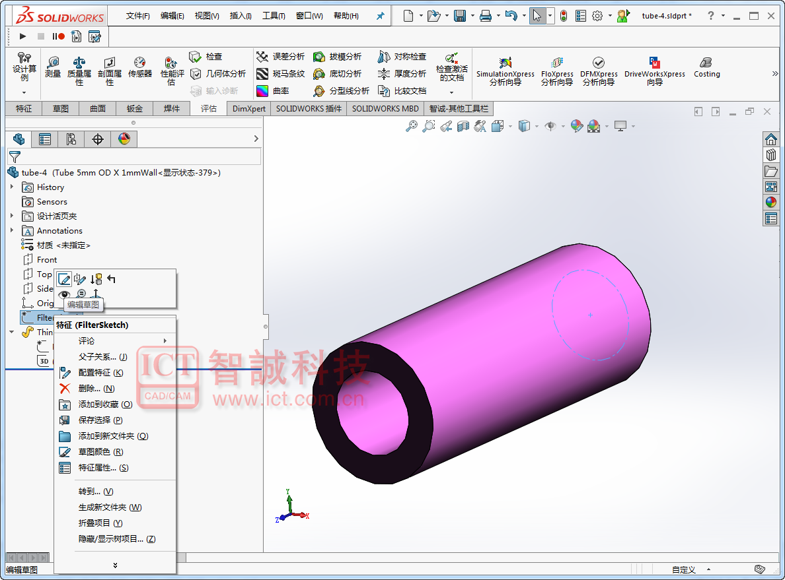Switch to the DimXpert tab
This screenshot has height=580, width=785.
click(249, 108)
